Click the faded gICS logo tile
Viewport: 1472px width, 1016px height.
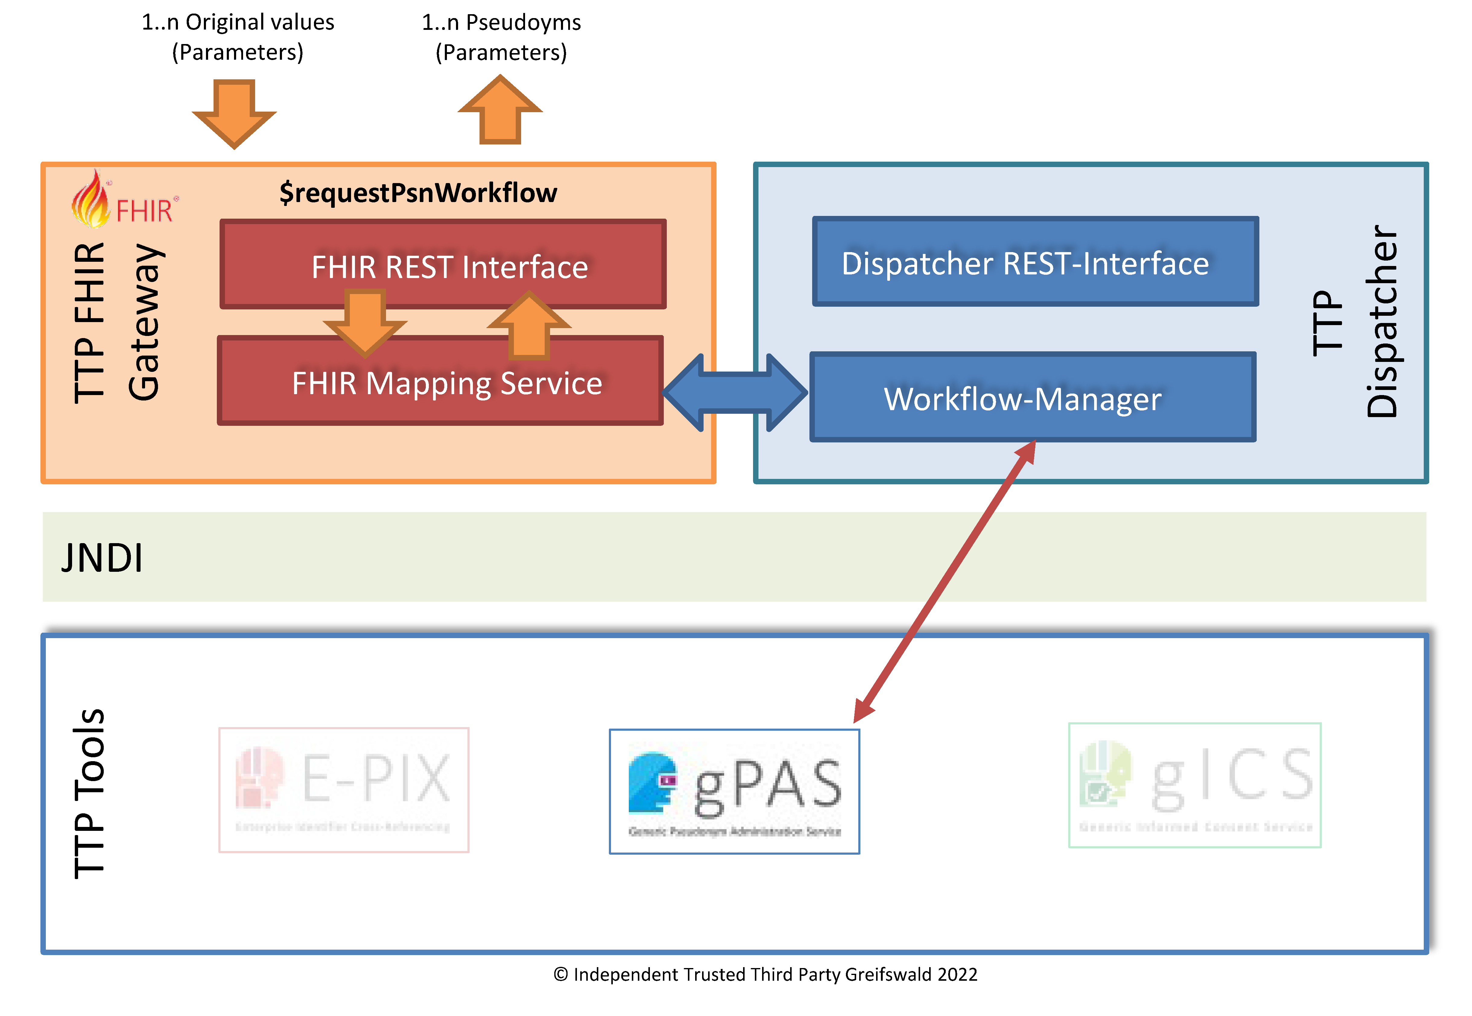point(1195,785)
